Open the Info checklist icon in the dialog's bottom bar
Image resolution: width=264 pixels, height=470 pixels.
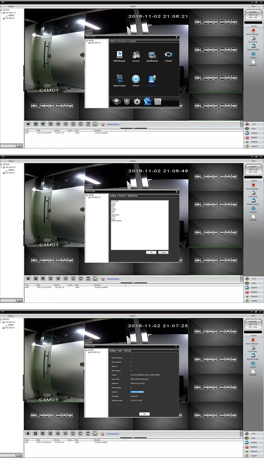[158, 102]
